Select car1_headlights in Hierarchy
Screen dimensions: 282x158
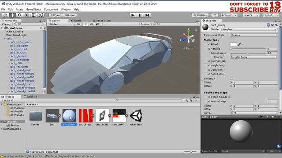(x=19, y=60)
